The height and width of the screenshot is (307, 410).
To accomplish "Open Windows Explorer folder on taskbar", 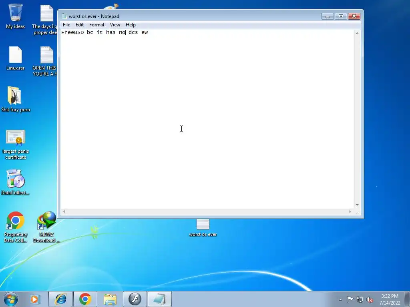I will pyautogui.click(x=110, y=299).
